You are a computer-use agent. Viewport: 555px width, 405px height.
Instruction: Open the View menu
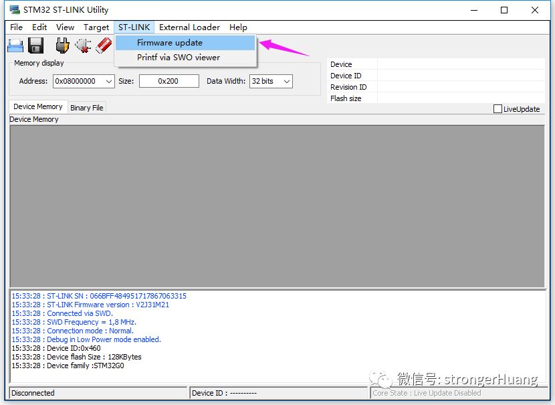coord(65,27)
